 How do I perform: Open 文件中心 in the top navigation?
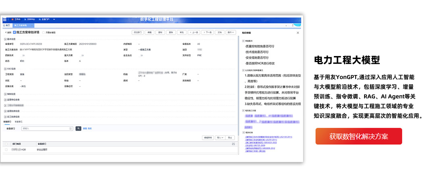click(x=30, y=19)
